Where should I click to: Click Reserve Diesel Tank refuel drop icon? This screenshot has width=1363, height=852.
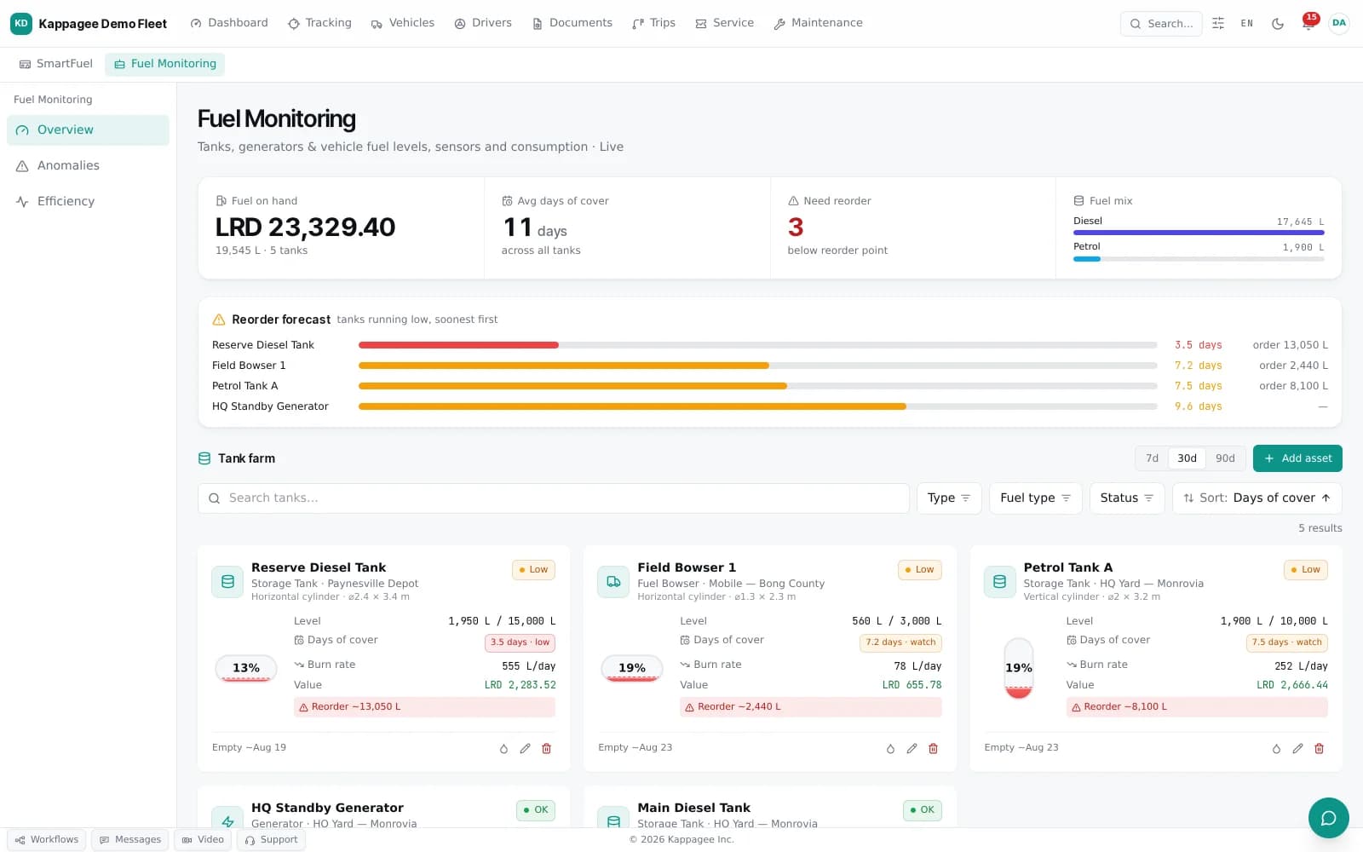click(x=503, y=749)
